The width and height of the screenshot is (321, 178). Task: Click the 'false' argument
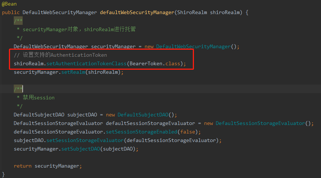188,132
